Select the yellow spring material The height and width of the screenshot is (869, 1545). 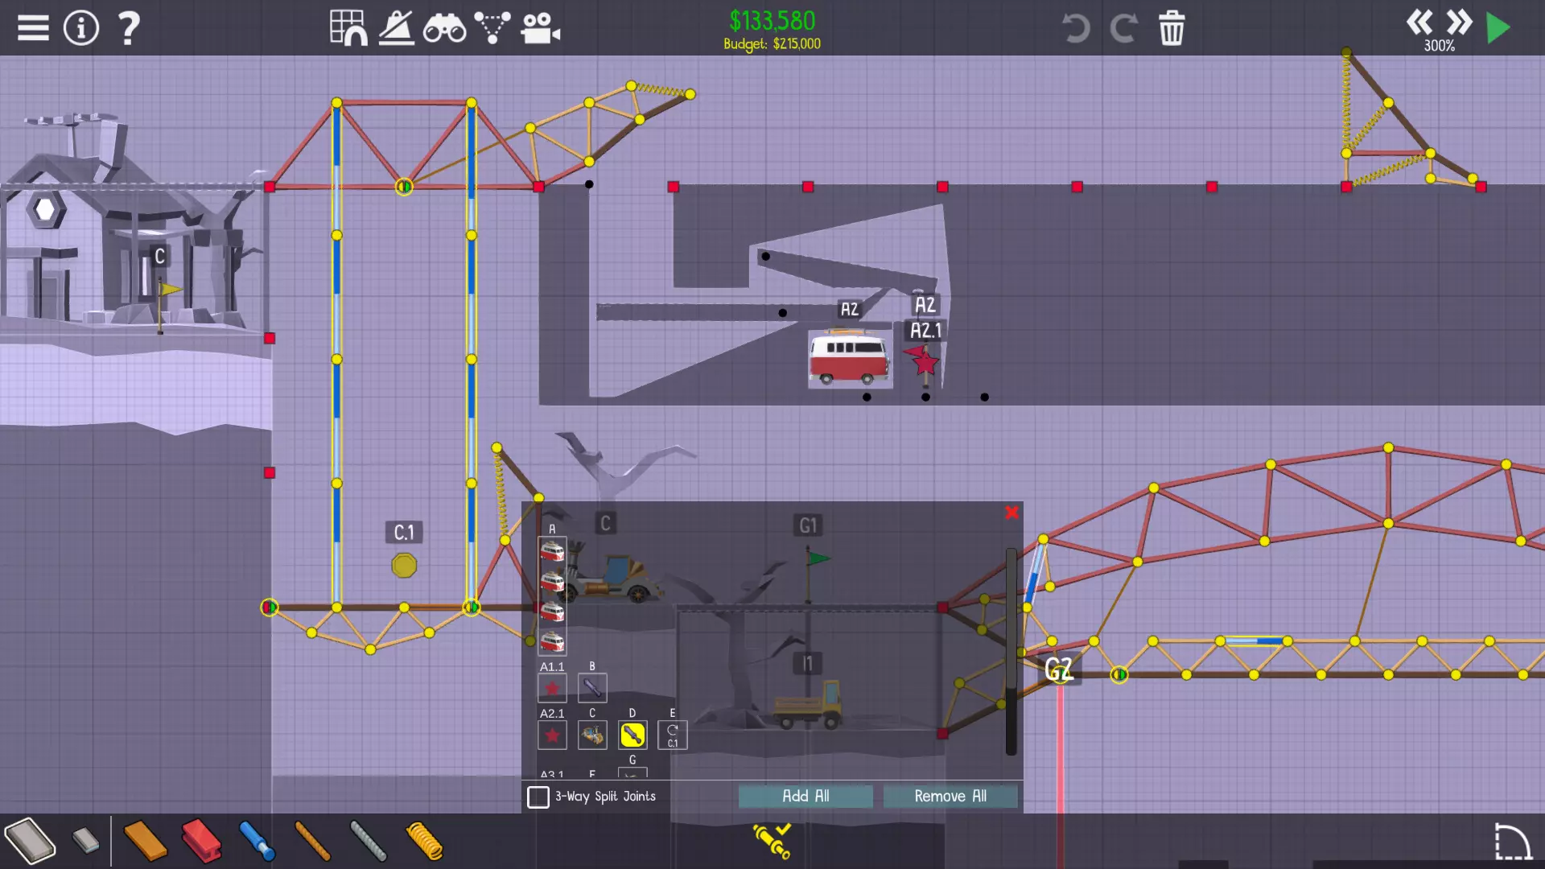coord(424,842)
